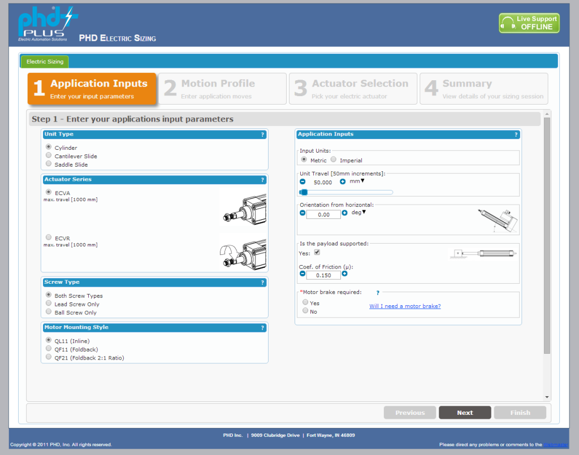
Task: Open help for Motor Mounting Style
Action: 262,327
